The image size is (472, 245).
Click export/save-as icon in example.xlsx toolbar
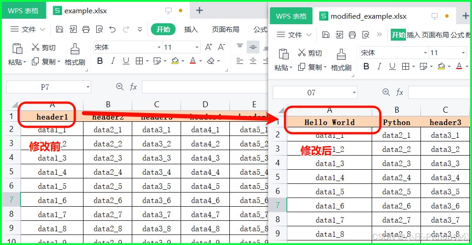pyautogui.click(x=73, y=29)
